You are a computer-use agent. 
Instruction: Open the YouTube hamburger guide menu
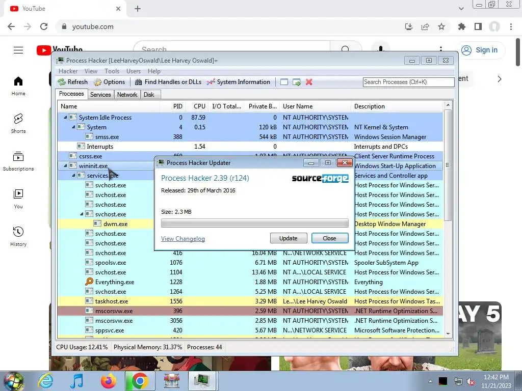pyautogui.click(x=18, y=50)
